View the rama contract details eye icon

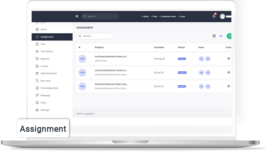(229, 72)
